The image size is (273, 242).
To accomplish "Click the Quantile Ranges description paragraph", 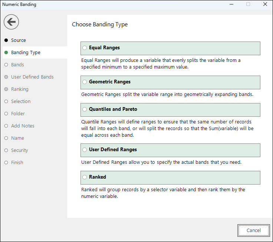I will 167,128.
